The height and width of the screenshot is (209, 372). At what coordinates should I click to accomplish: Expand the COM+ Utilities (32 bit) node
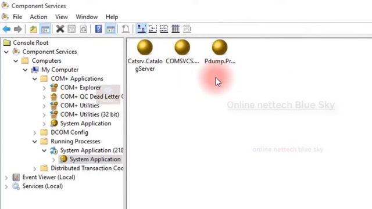44,115
